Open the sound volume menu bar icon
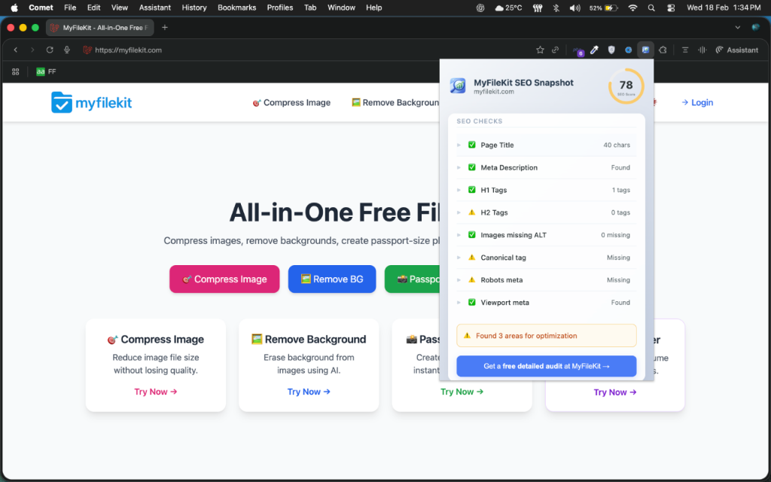Image resolution: width=771 pixels, height=482 pixels. tap(574, 8)
